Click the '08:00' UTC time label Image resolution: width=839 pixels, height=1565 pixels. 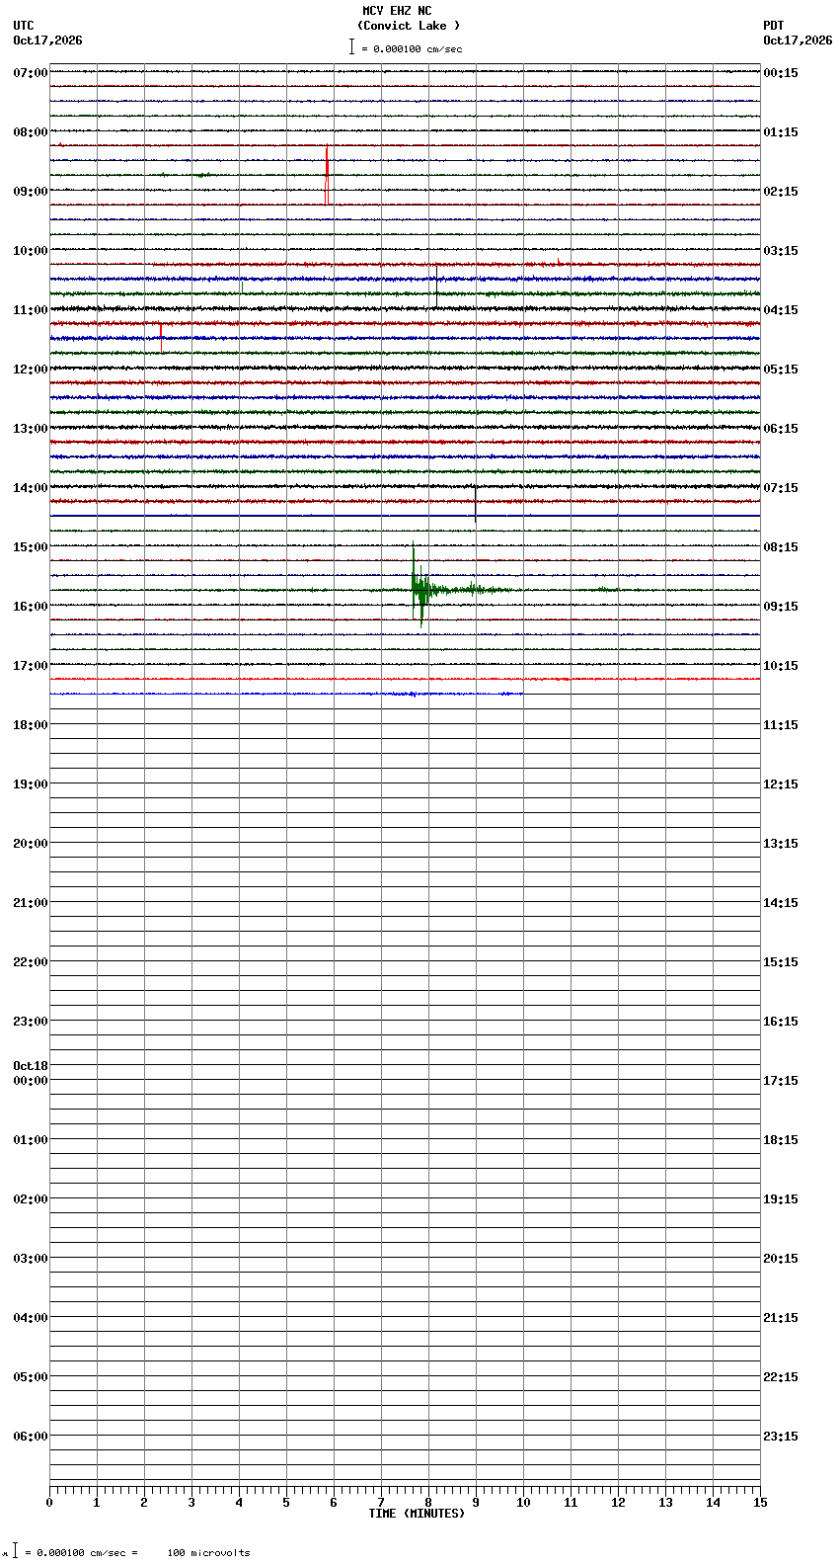coord(31,132)
